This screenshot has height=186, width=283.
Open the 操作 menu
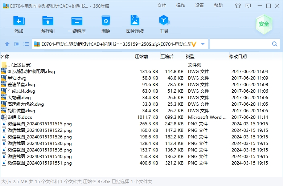tap(181, 5)
